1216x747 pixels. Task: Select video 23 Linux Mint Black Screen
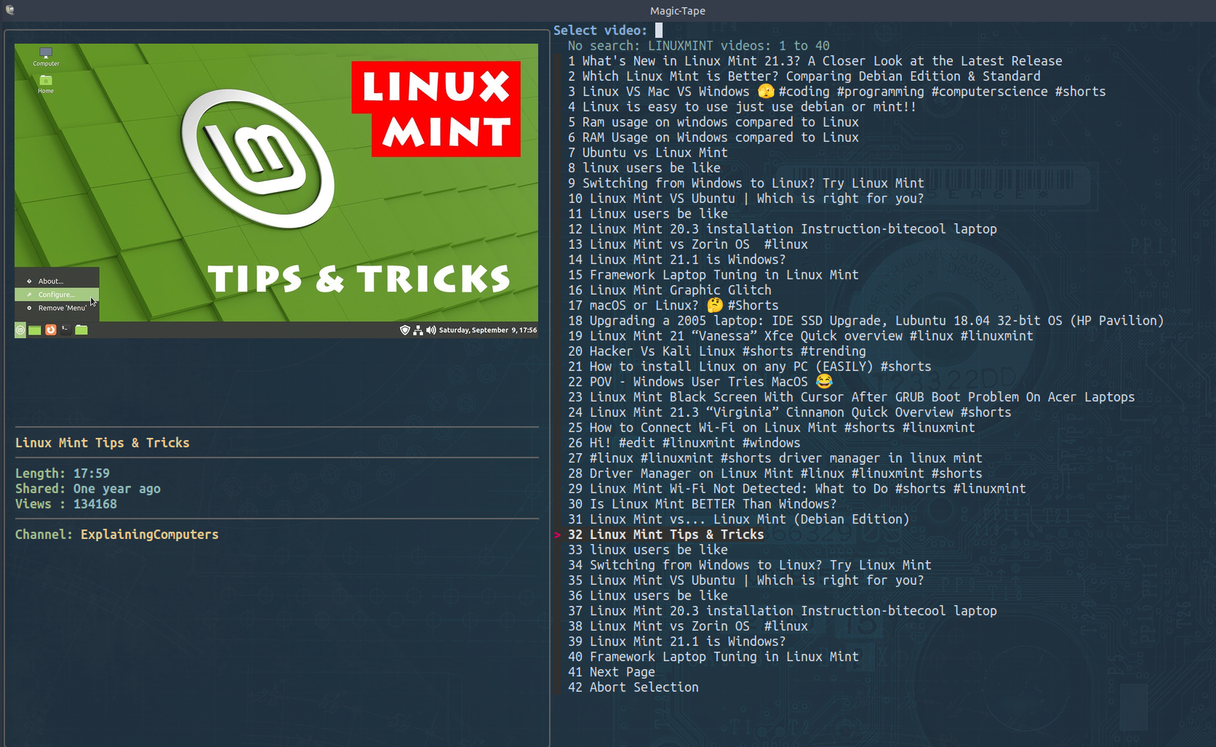click(851, 397)
